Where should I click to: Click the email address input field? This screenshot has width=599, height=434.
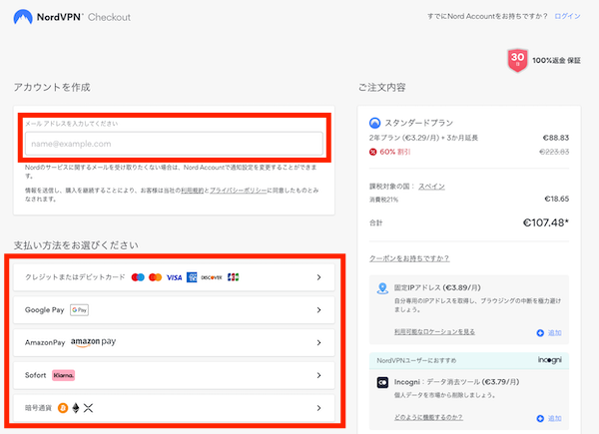coord(174,144)
